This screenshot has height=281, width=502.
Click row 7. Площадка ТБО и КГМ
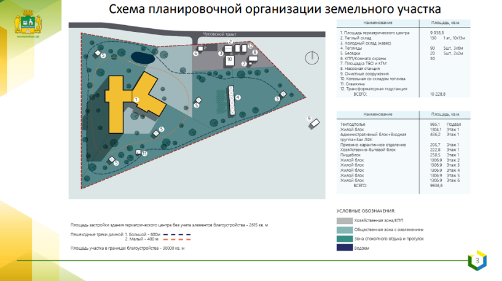(403, 63)
